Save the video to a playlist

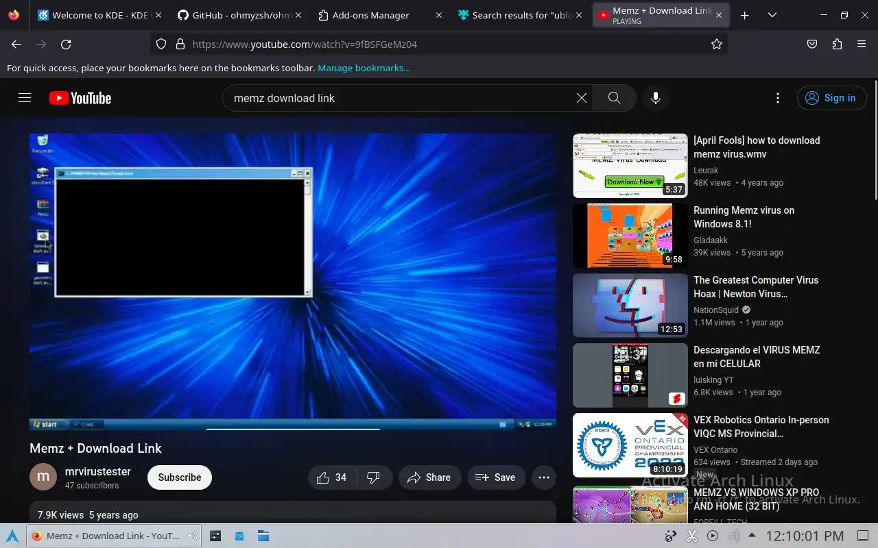click(x=495, y=477)
